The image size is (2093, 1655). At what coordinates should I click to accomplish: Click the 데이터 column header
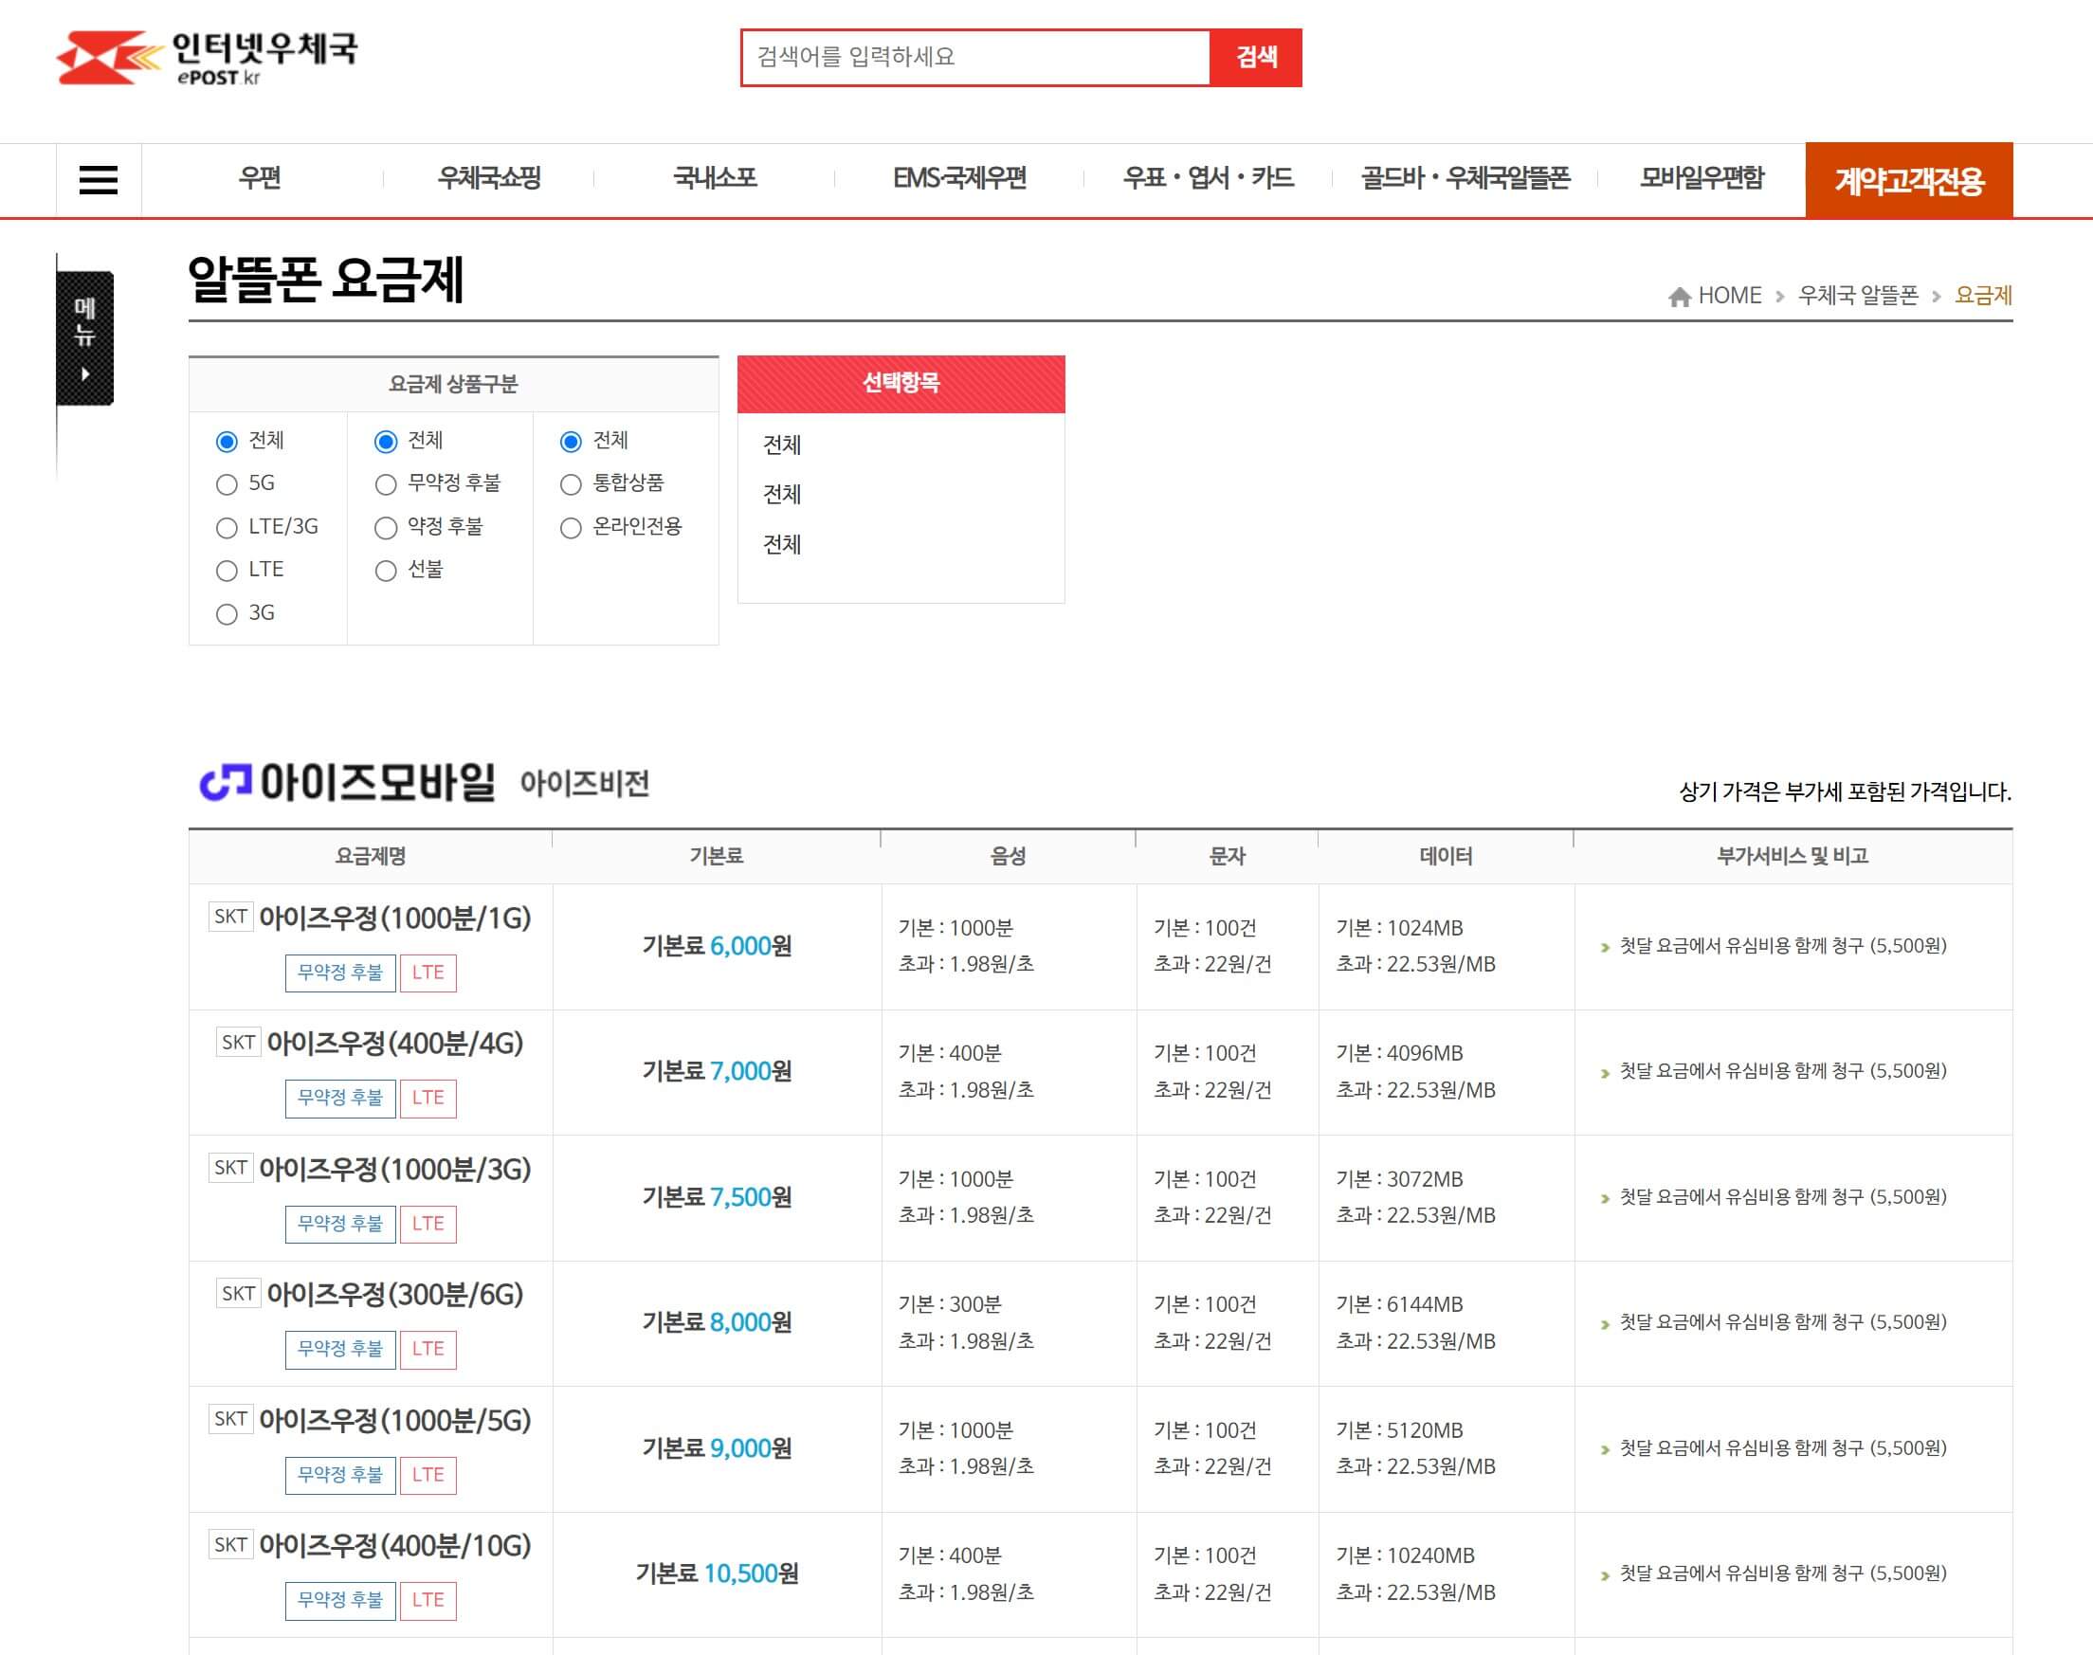point(1446,857)
